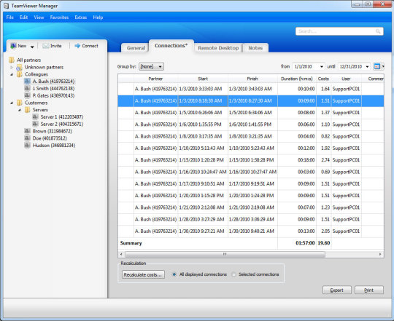The image size is (394, 321).
Task: Click the calendar range icon by the until date
Action: tap(376, 66)
